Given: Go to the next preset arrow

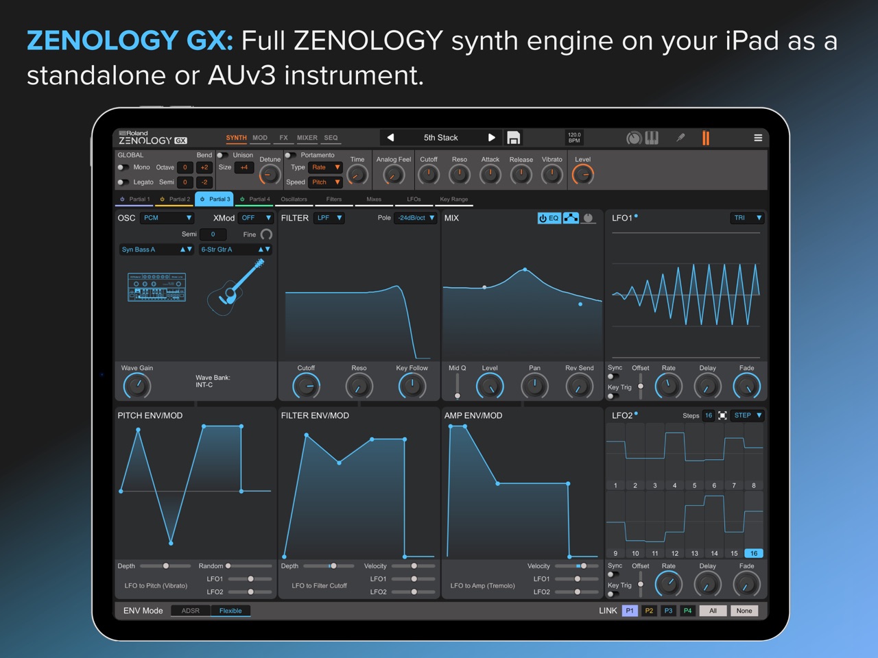Looking at the screenshot, I should pyautogui.click(x=491, y=138).
